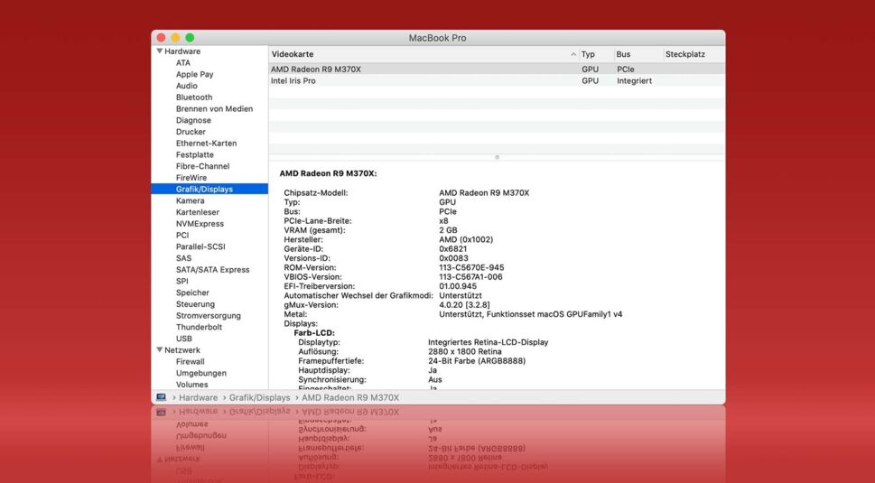Sort by the Steckplatz column header
This screenshot has height=483, width=875.
[684, 54]
